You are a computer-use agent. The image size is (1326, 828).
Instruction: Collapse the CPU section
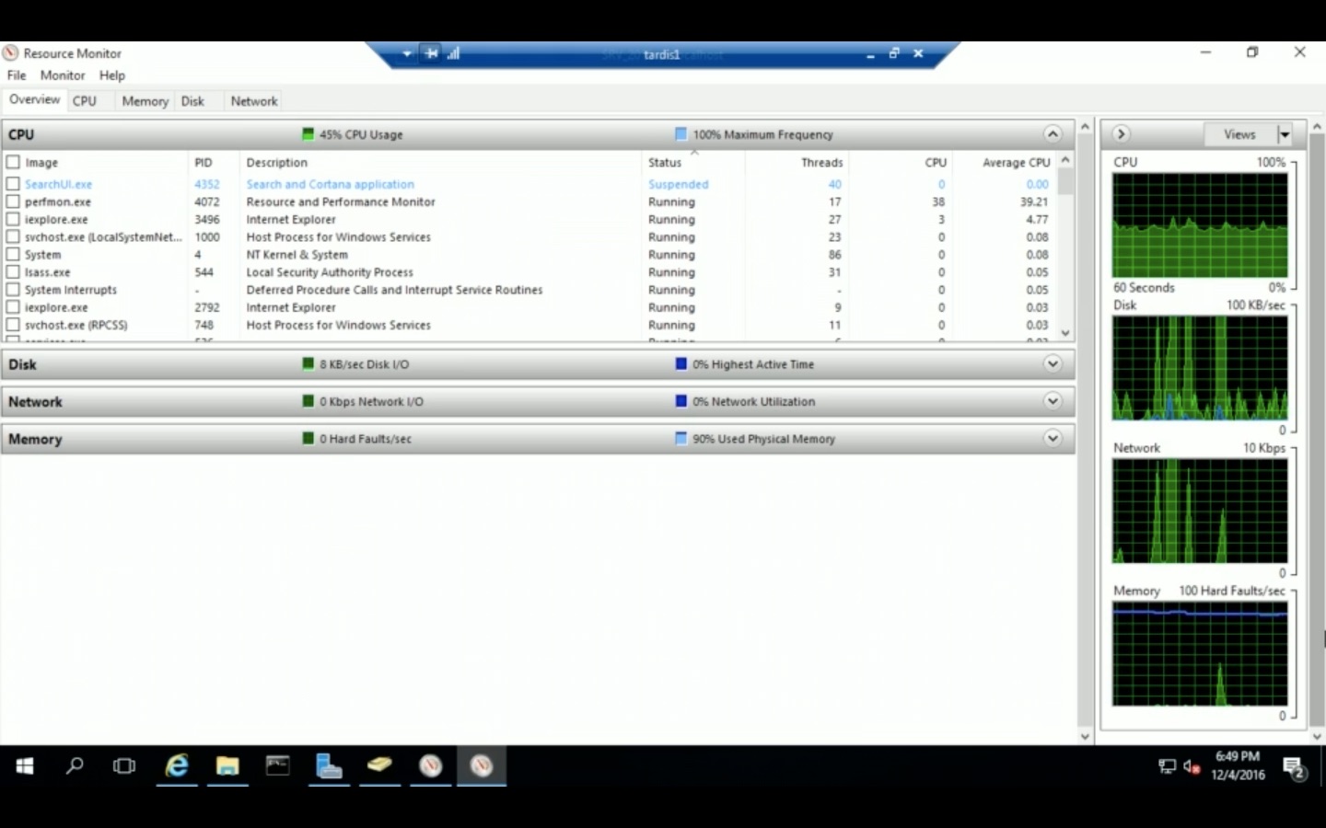(x=1053, y=134)
